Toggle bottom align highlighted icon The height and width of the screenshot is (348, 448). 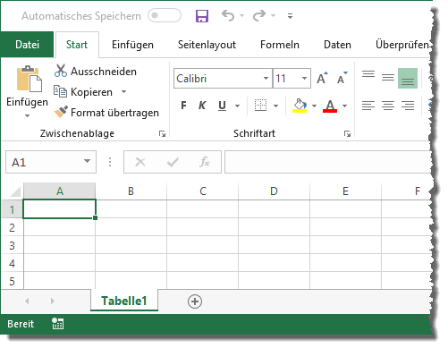408,78
